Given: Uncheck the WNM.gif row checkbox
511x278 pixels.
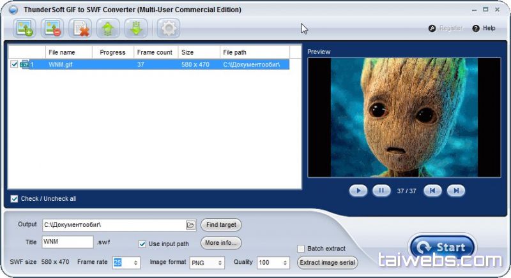Looking at the screenshot, I should (x=15, y=64).
